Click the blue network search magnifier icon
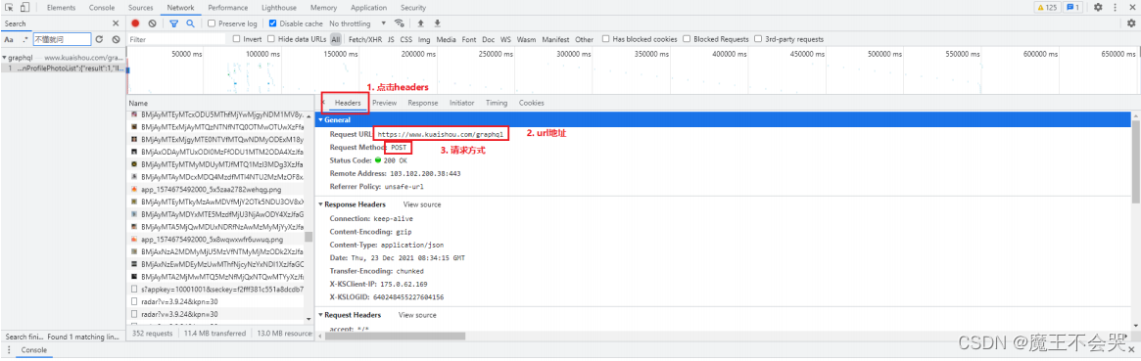Image resolution: width=1141 pixels, height=361 pixels. pyautogui.click(x=190, y=23)
